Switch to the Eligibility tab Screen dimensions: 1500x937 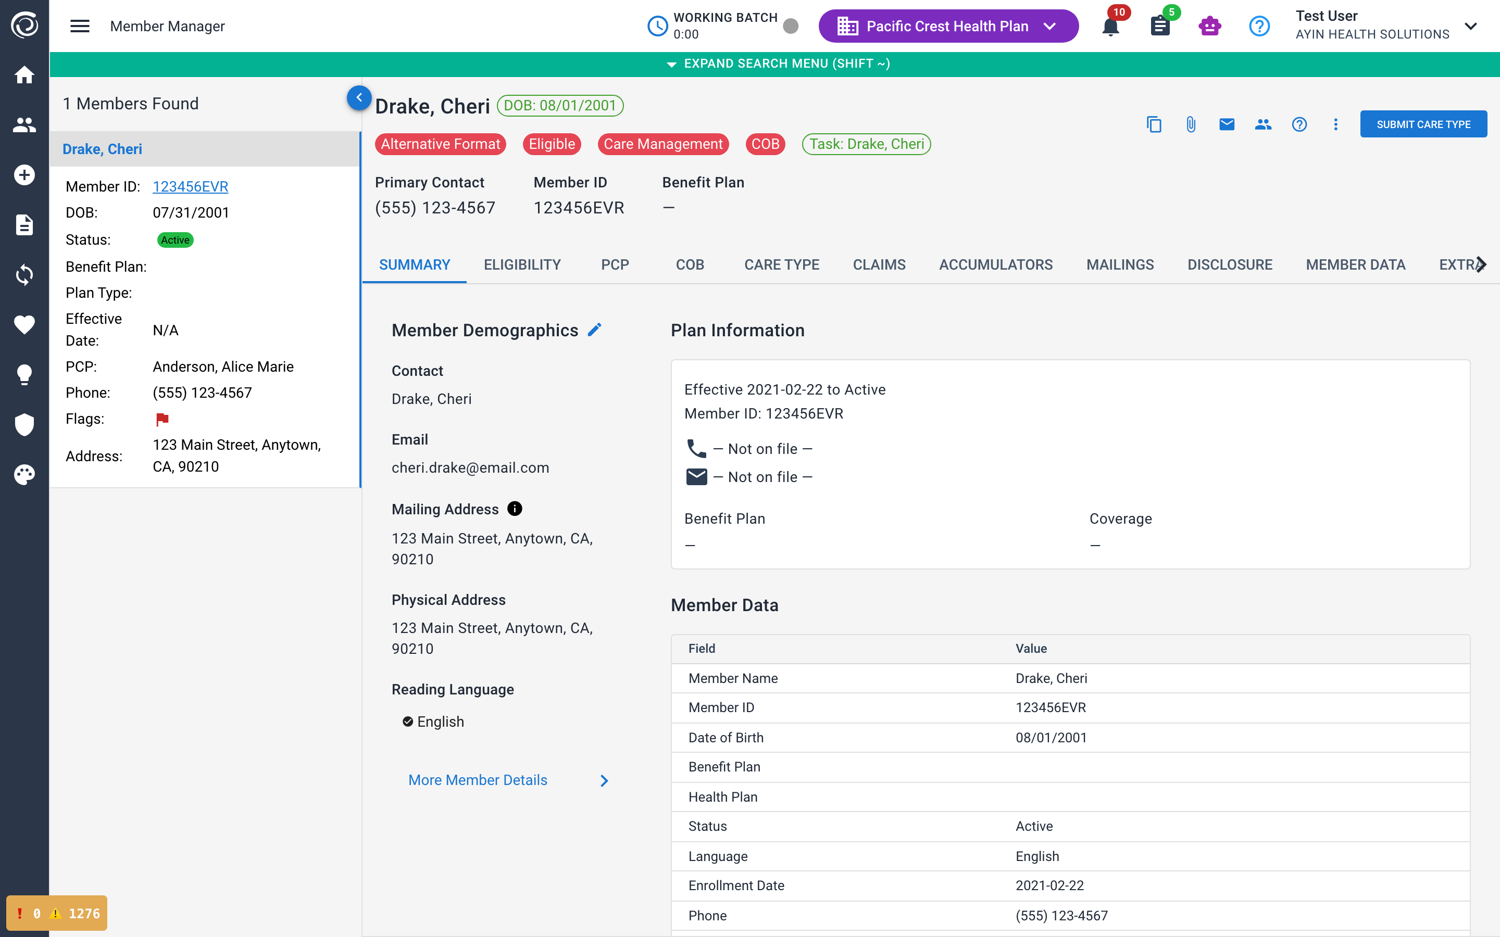[x=522, y=264]
